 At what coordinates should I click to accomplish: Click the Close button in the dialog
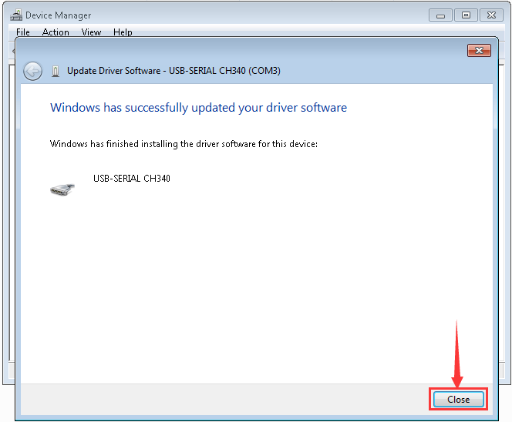tap(458, 400)
